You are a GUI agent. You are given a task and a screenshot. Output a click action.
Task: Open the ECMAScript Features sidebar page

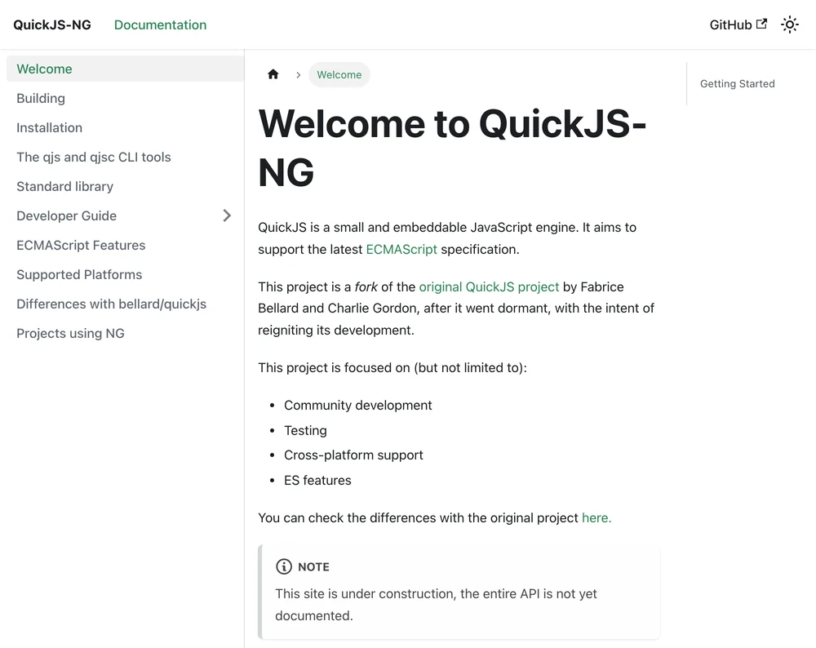click(125, 245)
